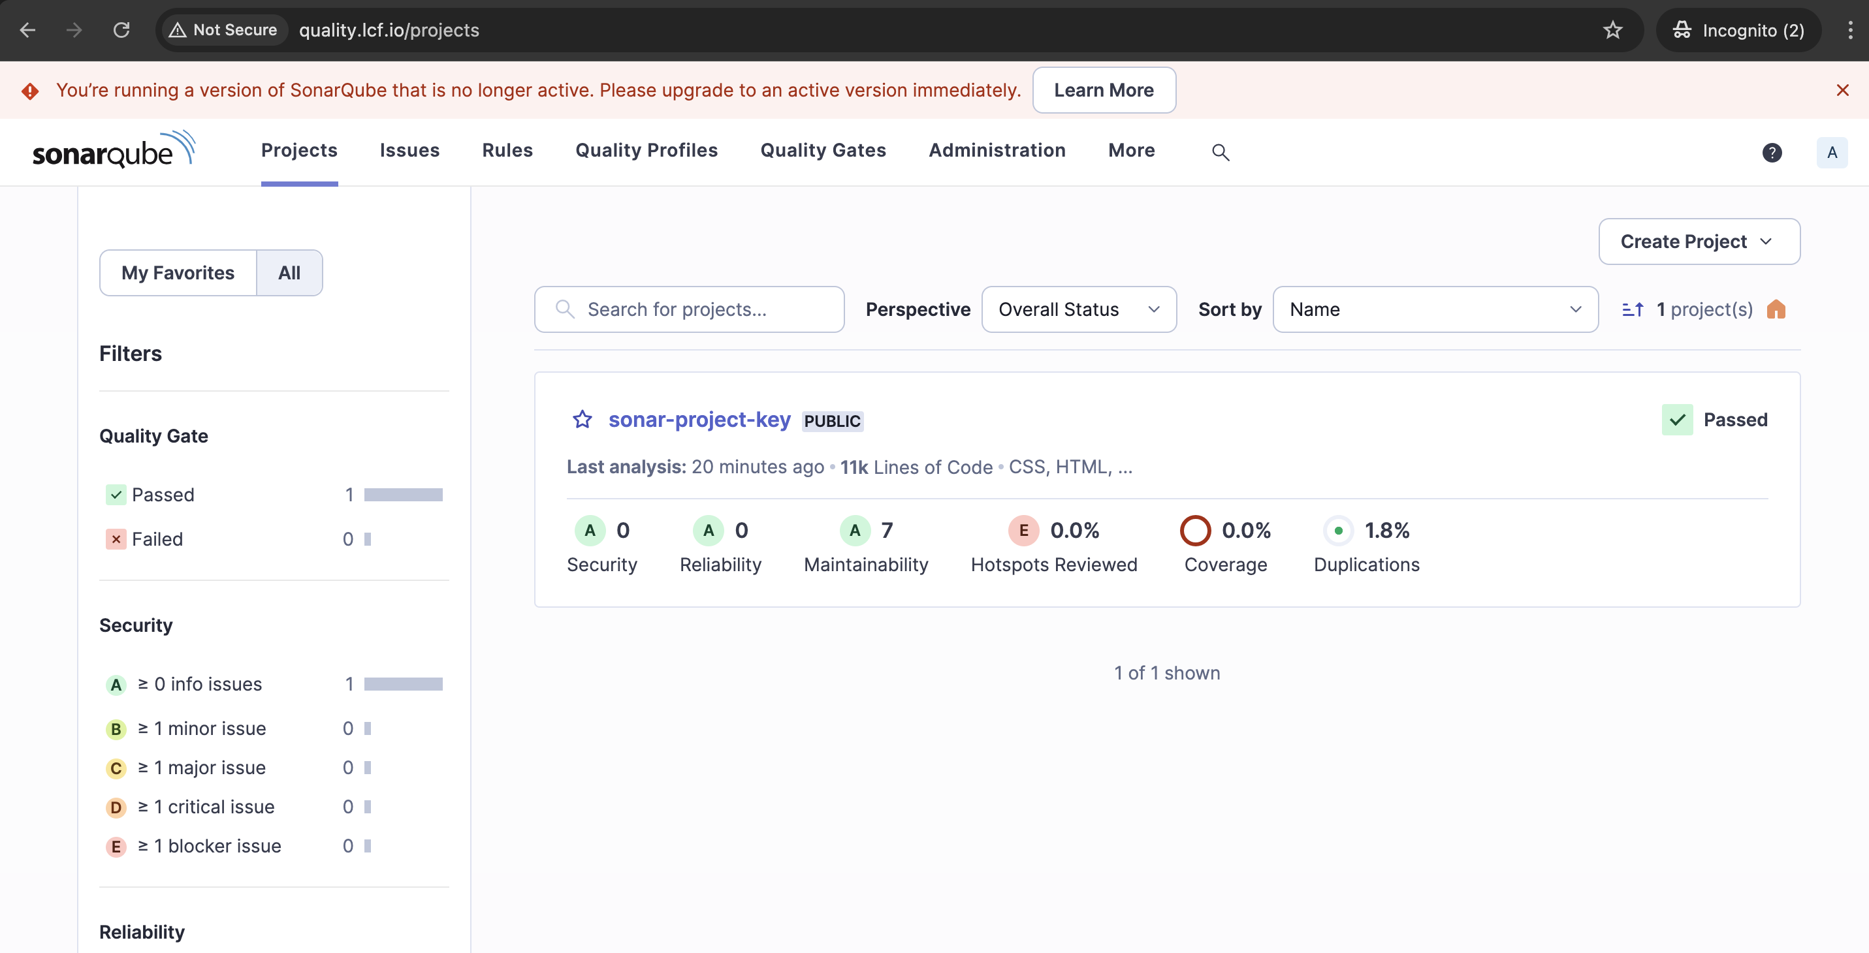Open the Sort by Name dropdown

coord(1434,309)
